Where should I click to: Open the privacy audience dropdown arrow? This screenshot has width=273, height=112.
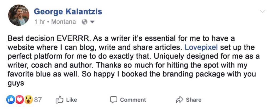(x=93, y=22)
